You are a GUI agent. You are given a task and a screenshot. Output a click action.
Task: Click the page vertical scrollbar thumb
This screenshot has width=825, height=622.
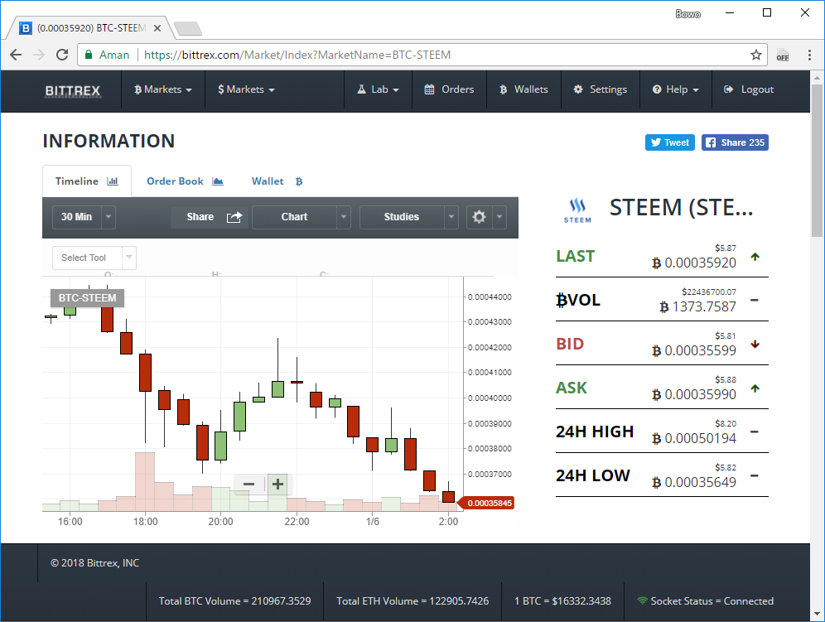[817, 161]
